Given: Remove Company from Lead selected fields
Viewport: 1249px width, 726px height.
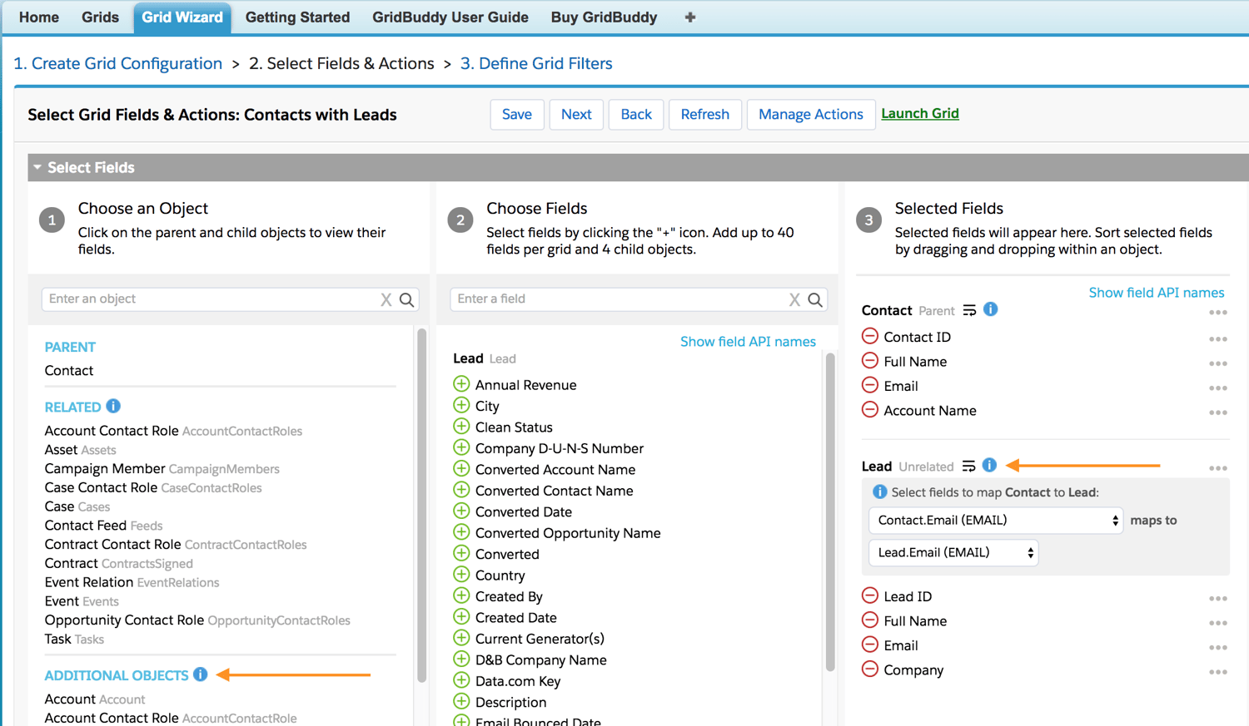Looking at the screenshot, I should point(870,669).
